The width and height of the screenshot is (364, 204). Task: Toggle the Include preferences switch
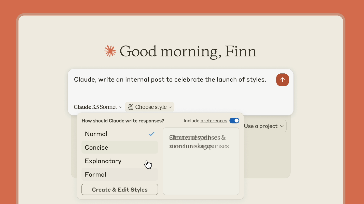tap(234, 121)
